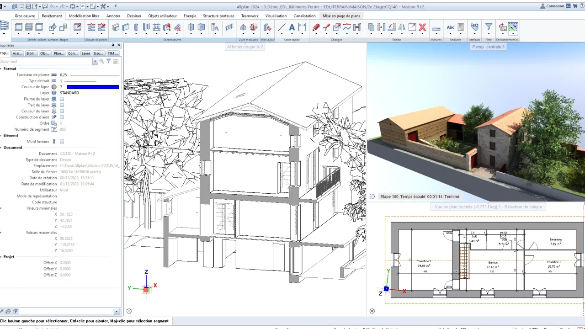This screenshot has width=585, height=329.
Task: Click the blue Couleur de ligne swatch
Action: [x=92, y=87]
